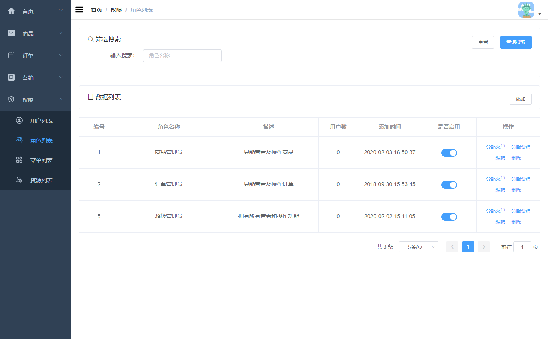Focus the 角色名称 search input field
Image resolution: width=548 pixels, height=339 pixels.
(182, 56)
